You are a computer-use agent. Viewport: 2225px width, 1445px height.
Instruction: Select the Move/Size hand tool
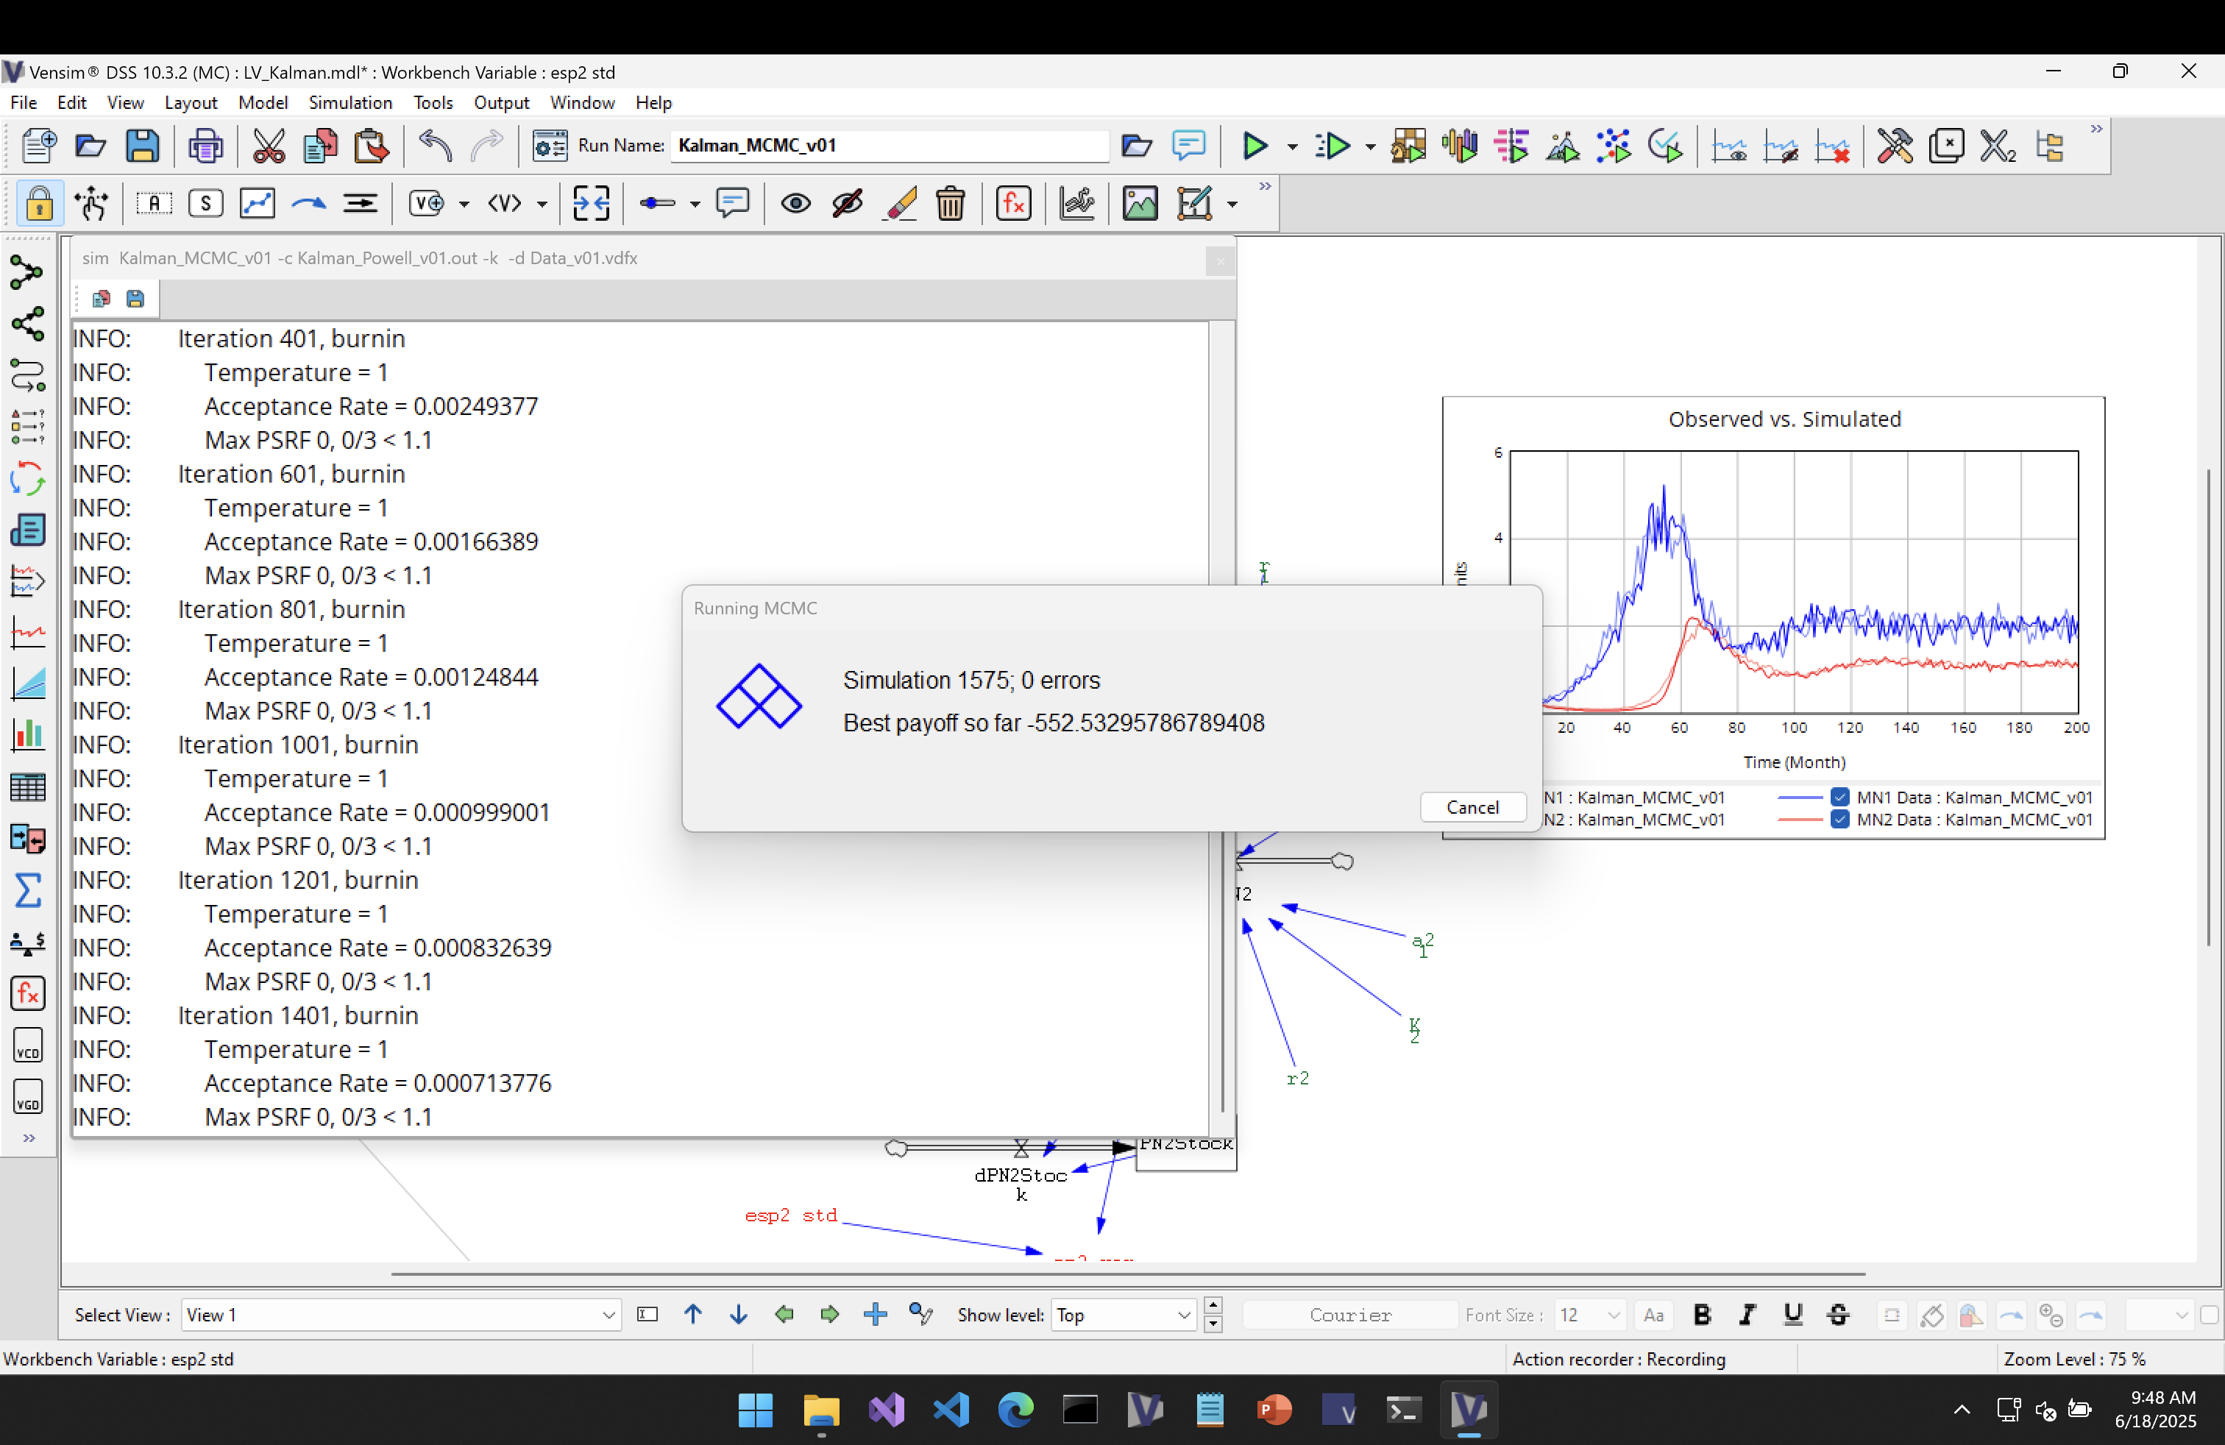(92, 203)
